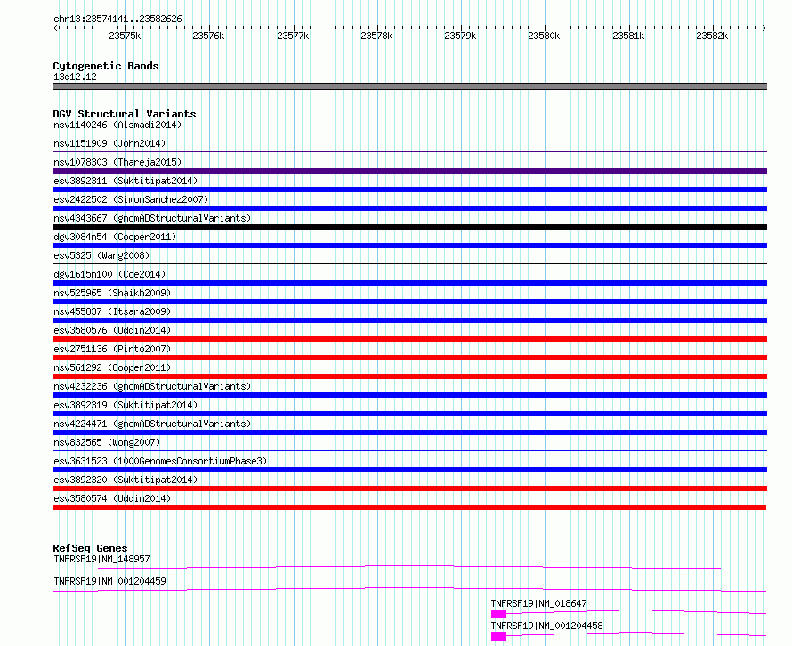Click the magenta exon box of NM_001204458
792x646 pixels.
pyautogui.click(x=498, y=636)
